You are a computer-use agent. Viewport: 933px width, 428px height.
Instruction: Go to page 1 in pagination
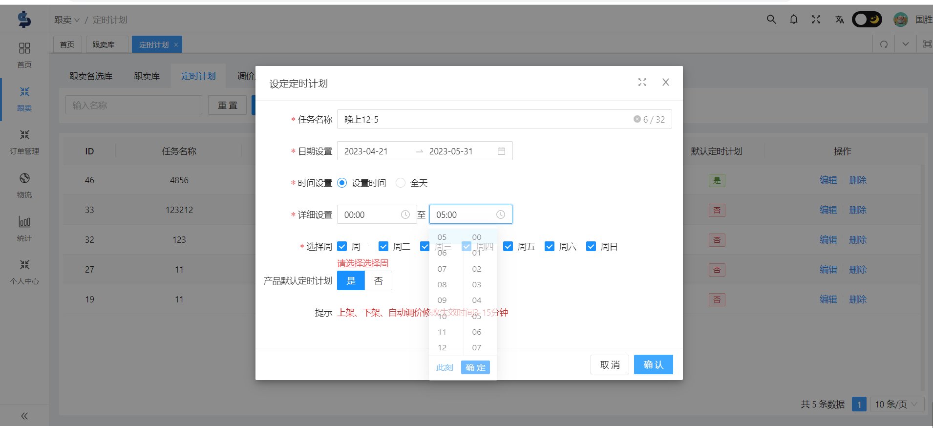pyautogui.click(x=859, y=404)
